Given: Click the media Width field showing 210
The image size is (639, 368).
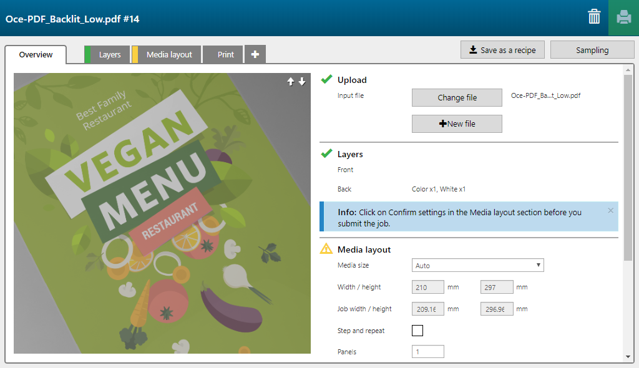Looking at the screenshot, I should coord(428,287).
